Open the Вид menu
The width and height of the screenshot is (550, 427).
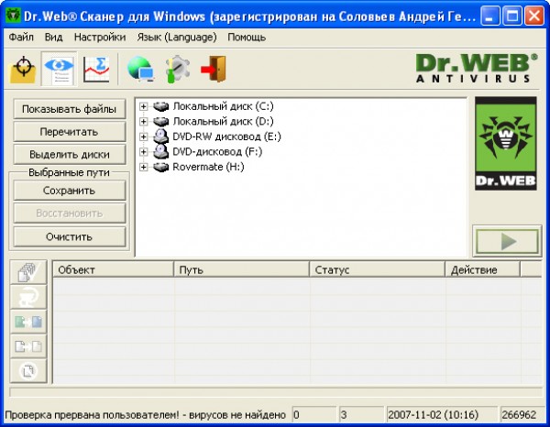click(54, 38)
